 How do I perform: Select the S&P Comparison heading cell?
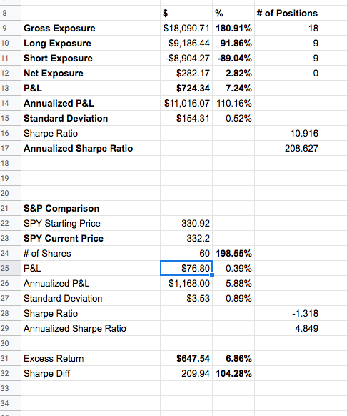(91, 208)
